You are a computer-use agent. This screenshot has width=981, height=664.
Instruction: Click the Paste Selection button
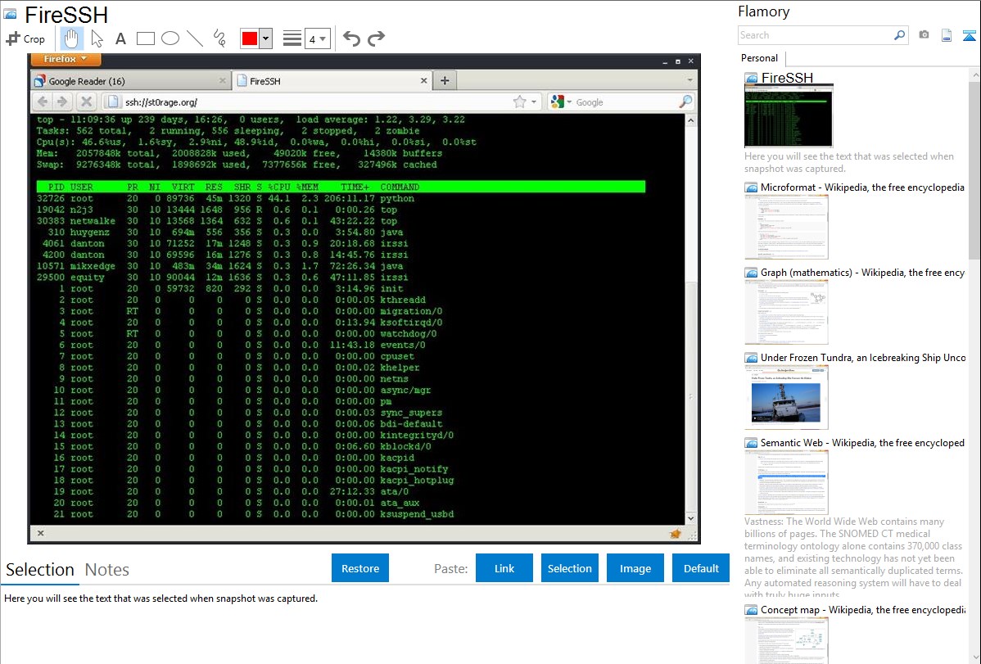coord(569,568)
